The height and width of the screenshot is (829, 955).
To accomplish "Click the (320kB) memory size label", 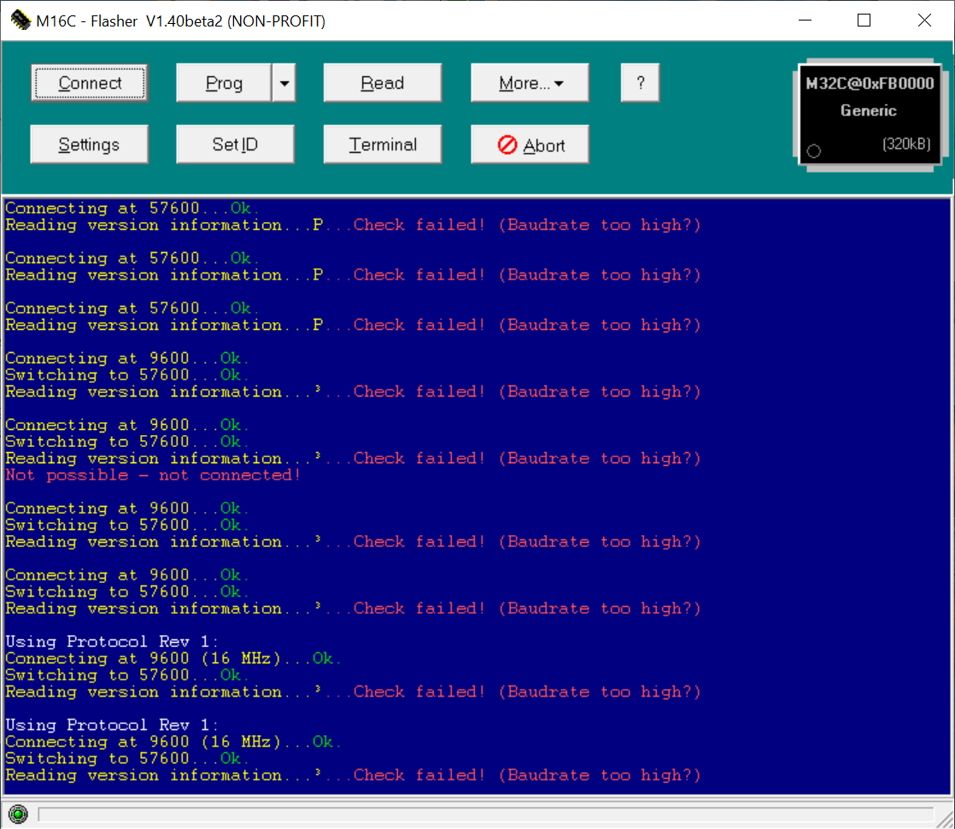I will pos(905,144).
